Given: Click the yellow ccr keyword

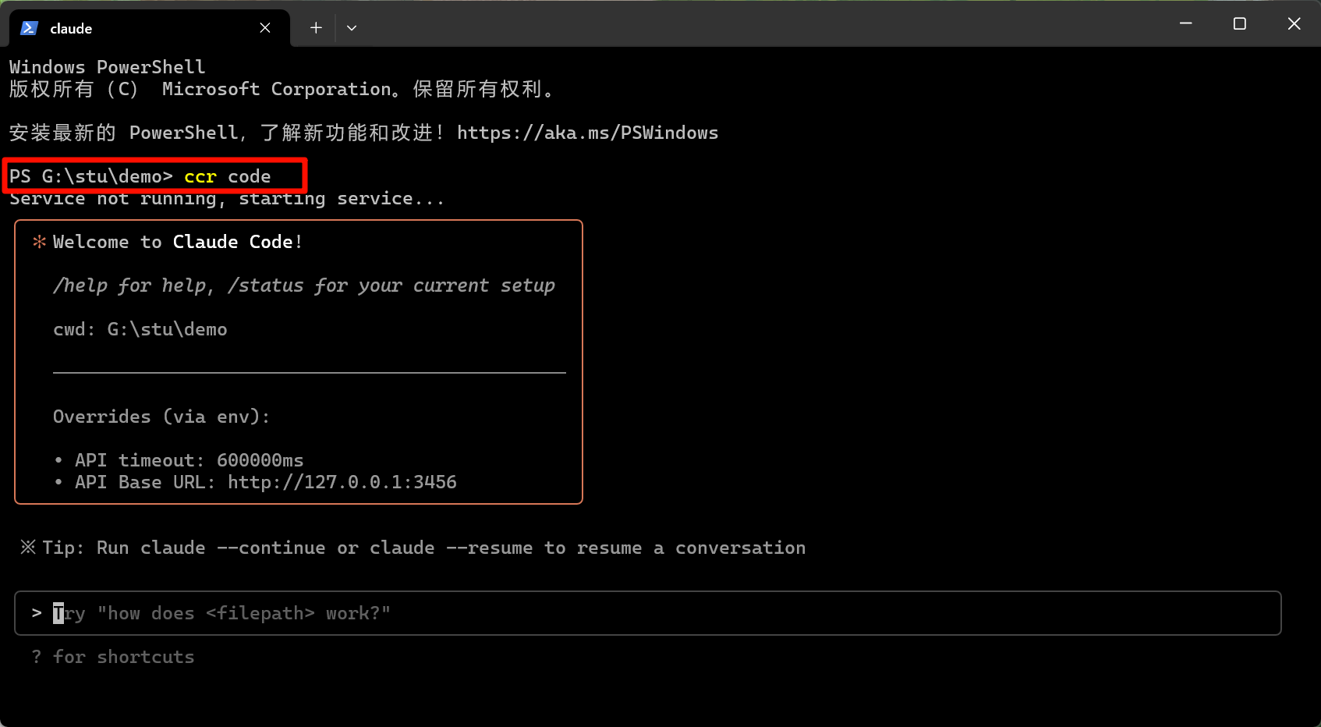Looking at the screenshot, I should [200, 176].
